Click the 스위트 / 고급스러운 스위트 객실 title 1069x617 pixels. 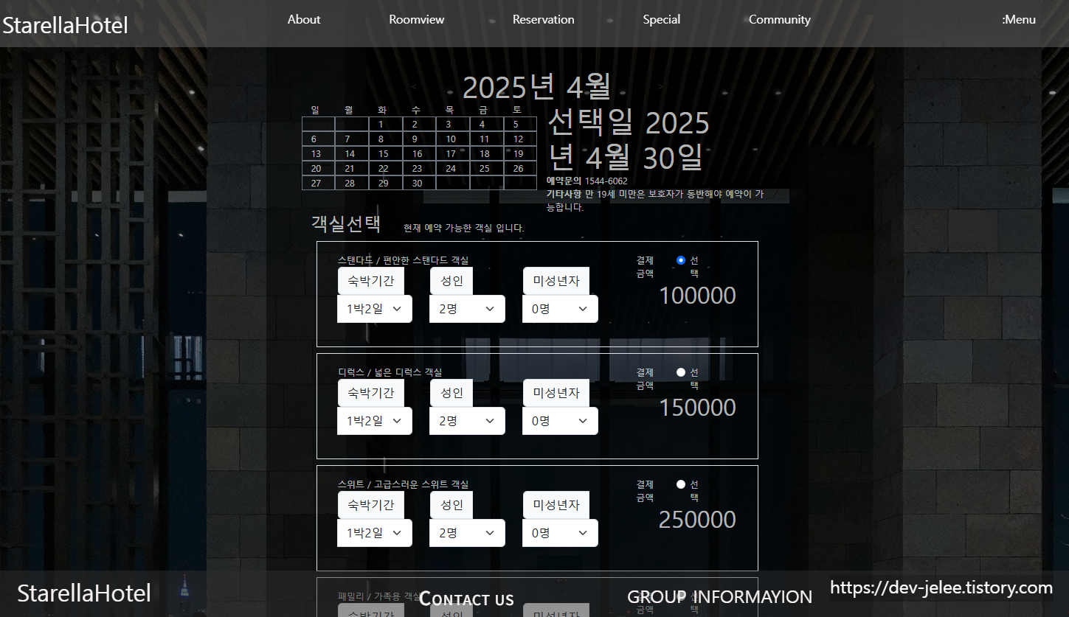[x=403, y=484]
